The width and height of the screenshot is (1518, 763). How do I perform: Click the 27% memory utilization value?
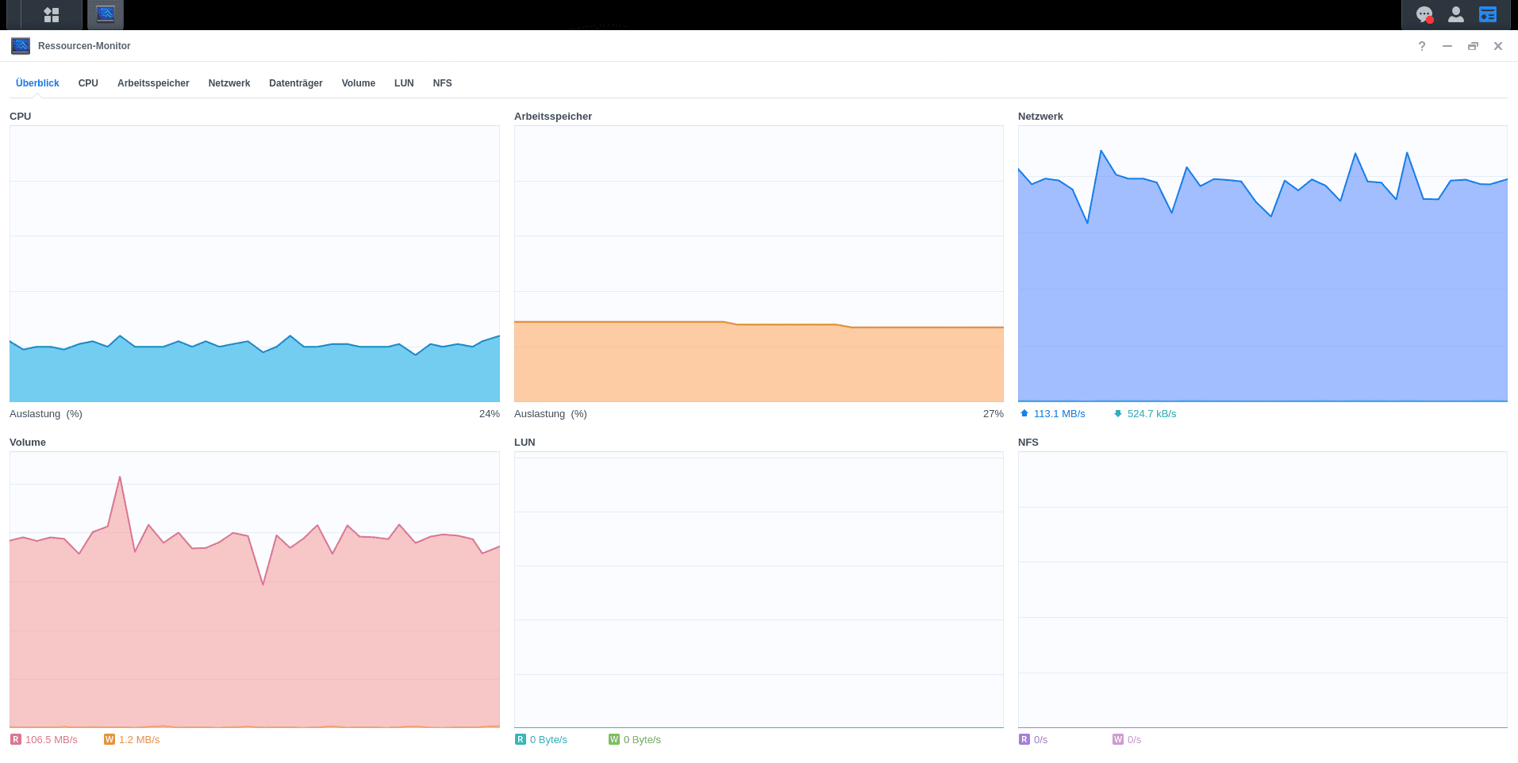(993, 414)
